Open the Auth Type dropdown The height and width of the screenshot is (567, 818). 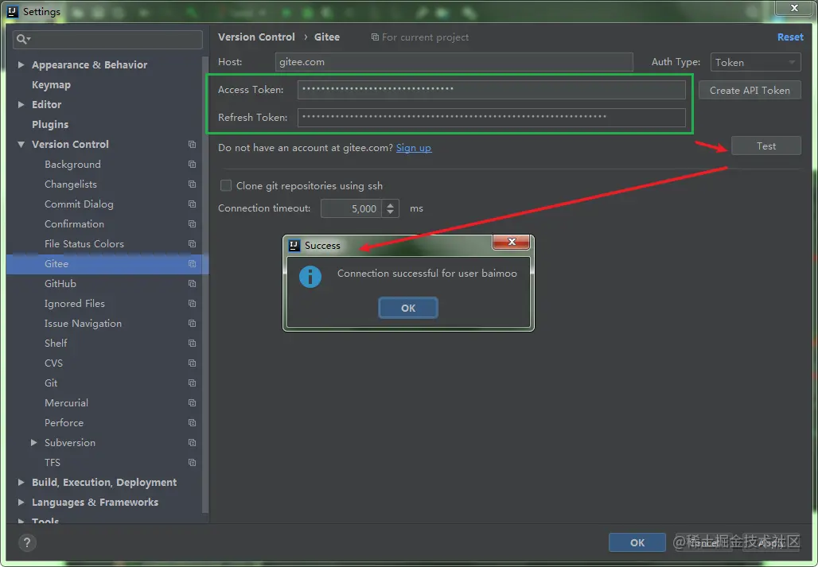click(x=755, y=62)
